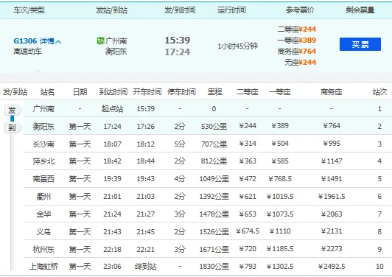392x277 pixels.
Task: Click station name 义乌
Action: pos(43,232)
